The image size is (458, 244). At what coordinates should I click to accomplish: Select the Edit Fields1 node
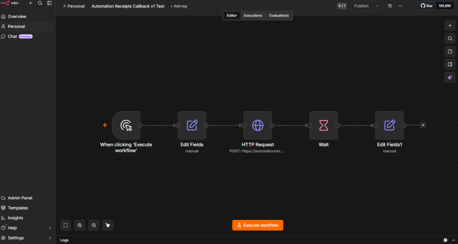point(390,125)
